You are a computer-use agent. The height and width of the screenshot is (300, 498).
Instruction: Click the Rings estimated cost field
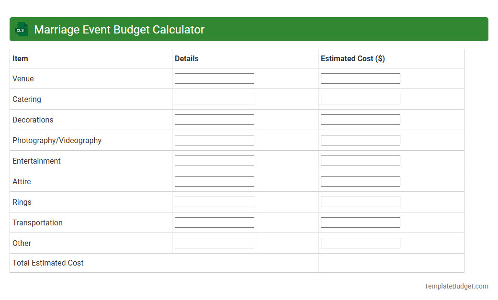[360, 201]
